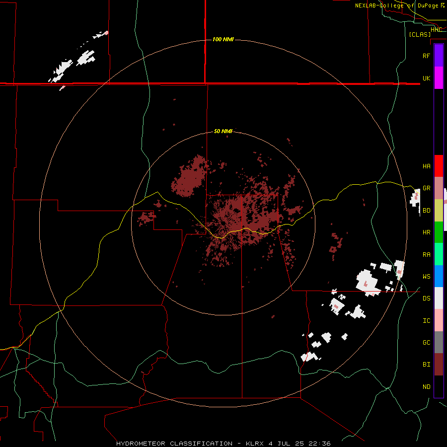
Task: Click the UK legend label
Action: pos(427,78)
